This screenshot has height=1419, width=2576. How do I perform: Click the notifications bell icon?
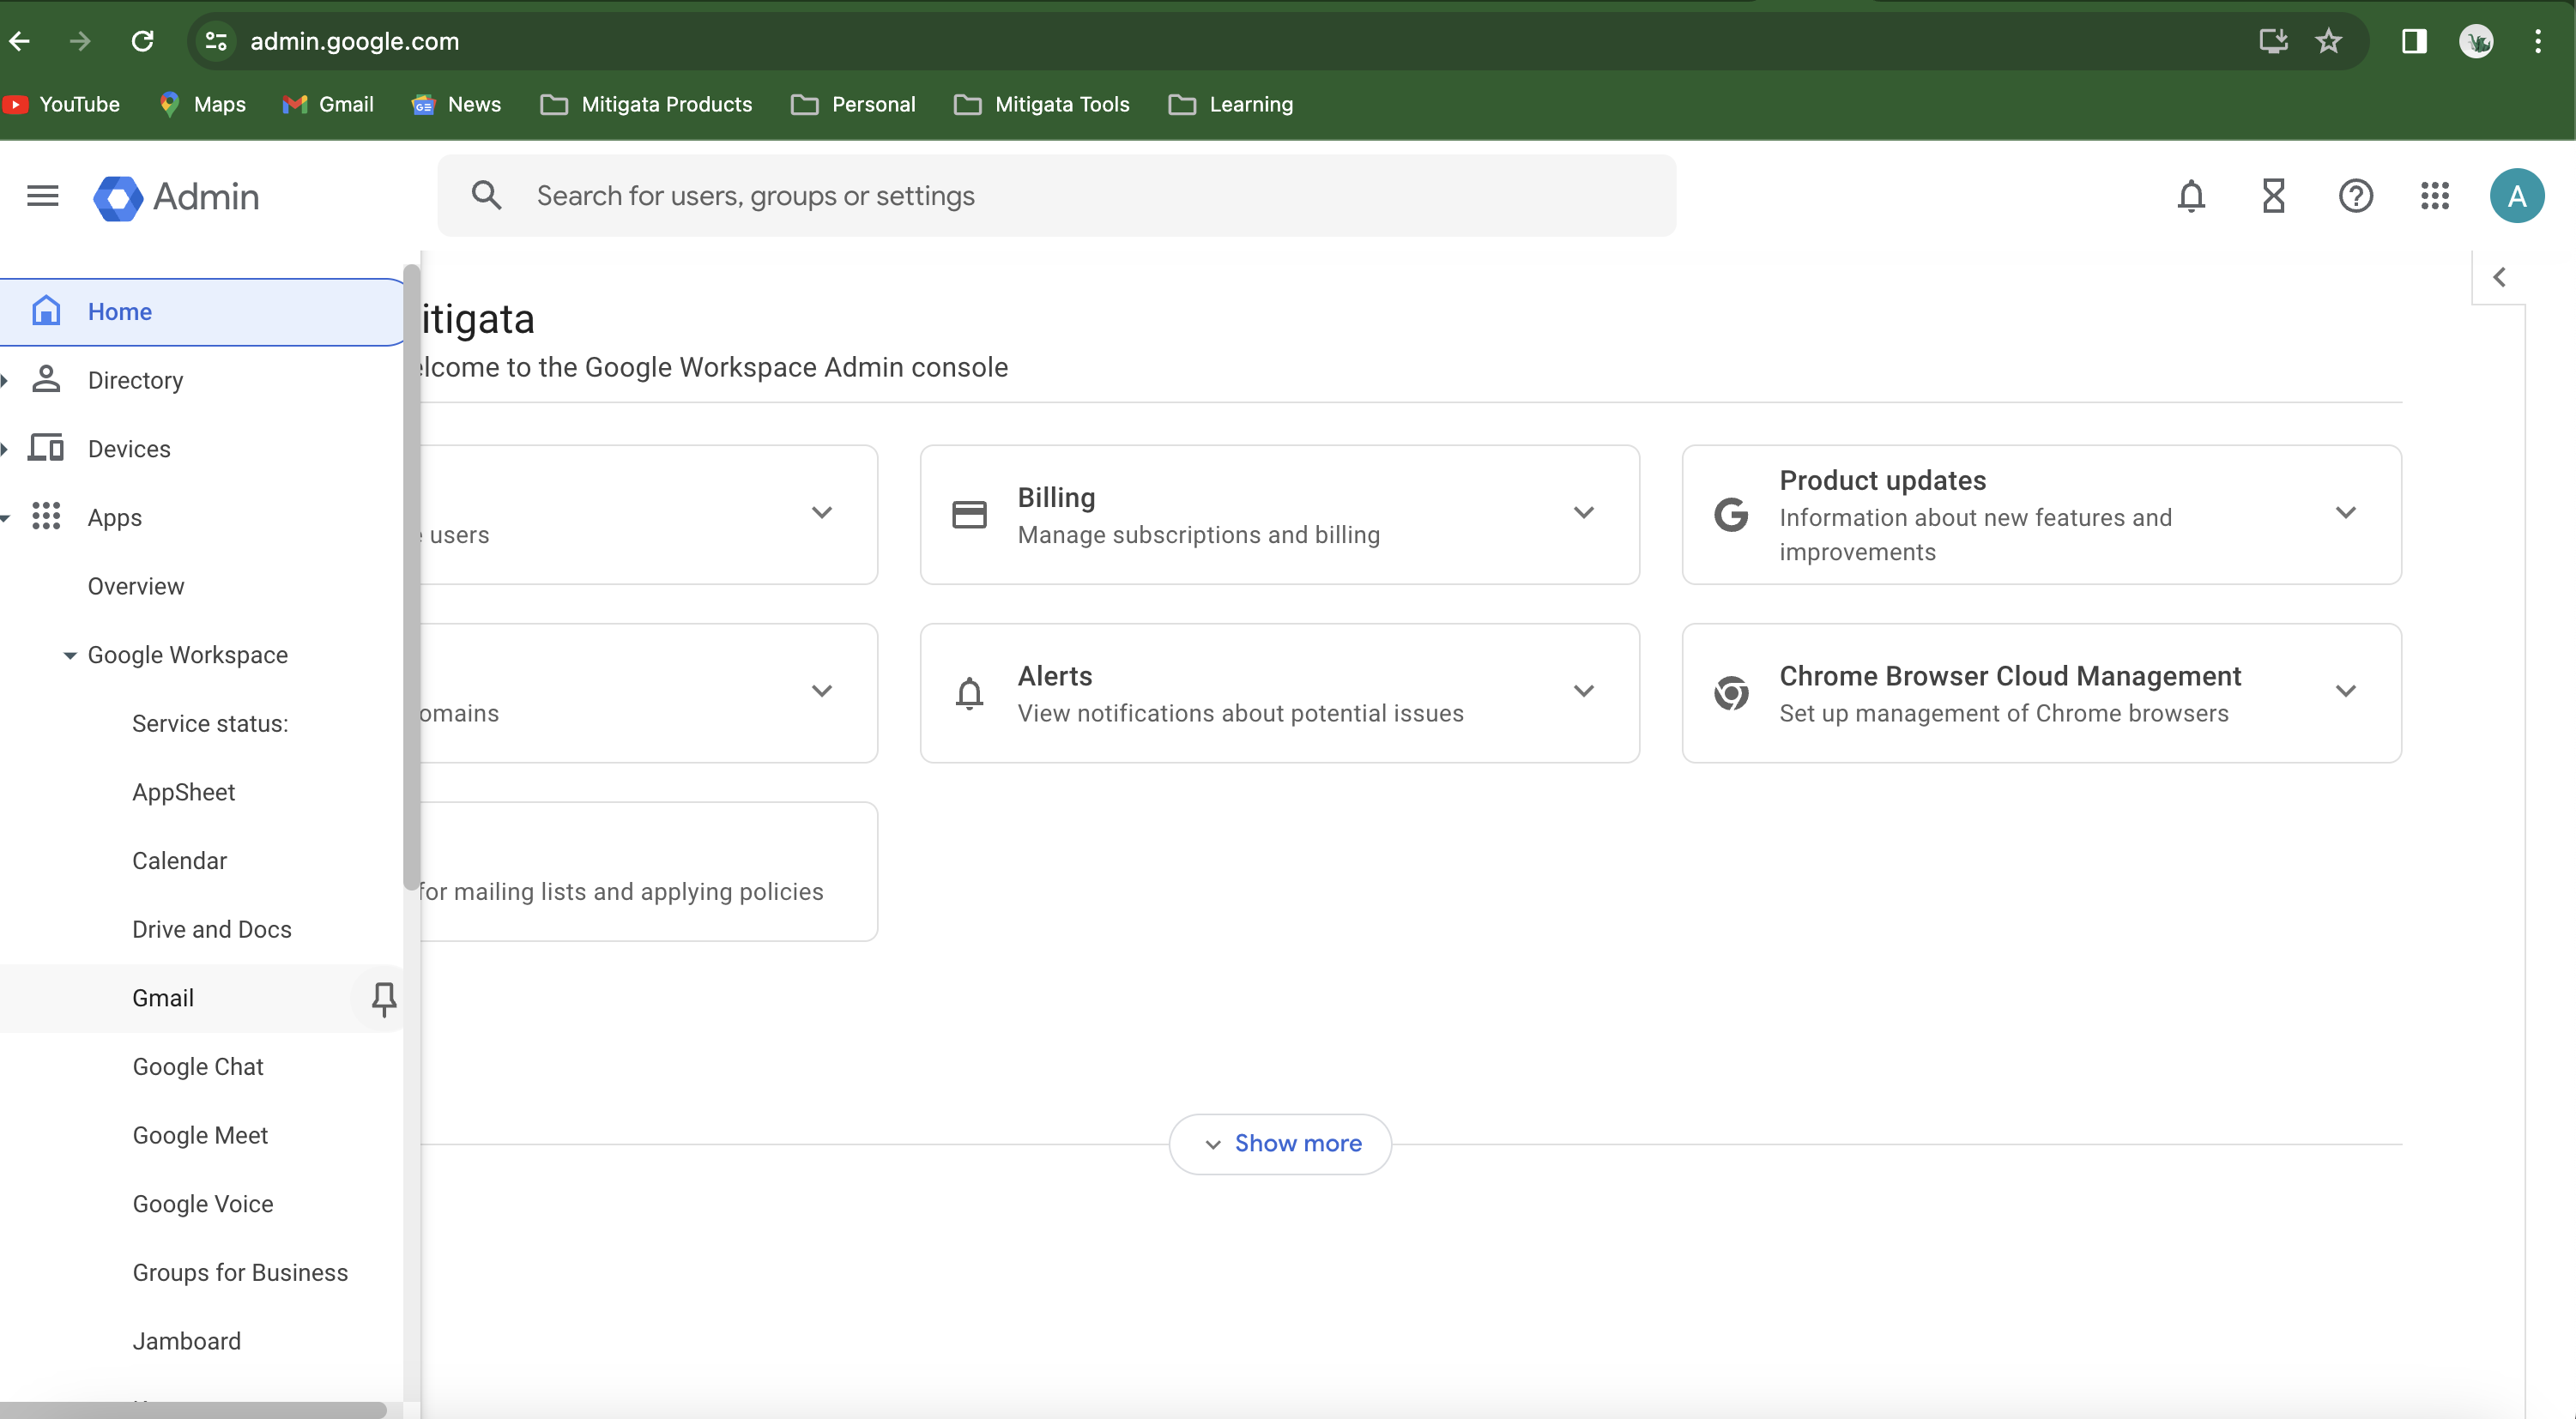(x=2192, y=196)
